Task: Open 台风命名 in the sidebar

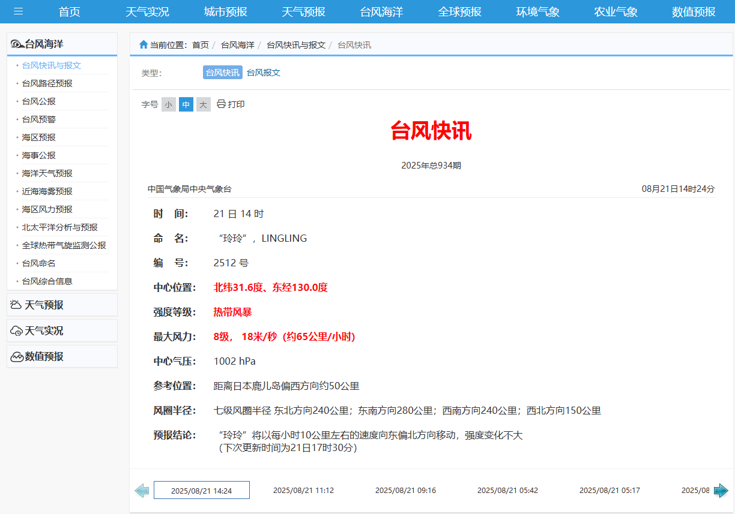Action: click(x=39, y=263)
